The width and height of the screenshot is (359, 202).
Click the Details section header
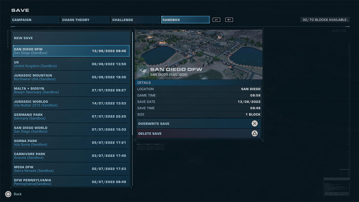(199, 83)
